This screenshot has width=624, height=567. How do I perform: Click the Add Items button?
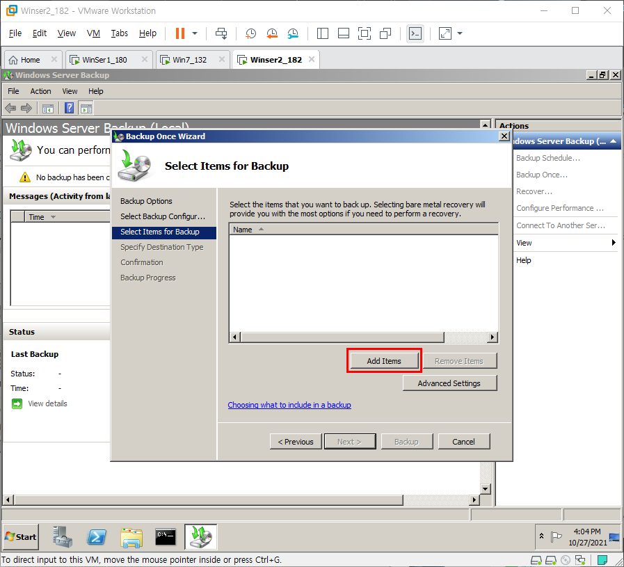point(384,361)
